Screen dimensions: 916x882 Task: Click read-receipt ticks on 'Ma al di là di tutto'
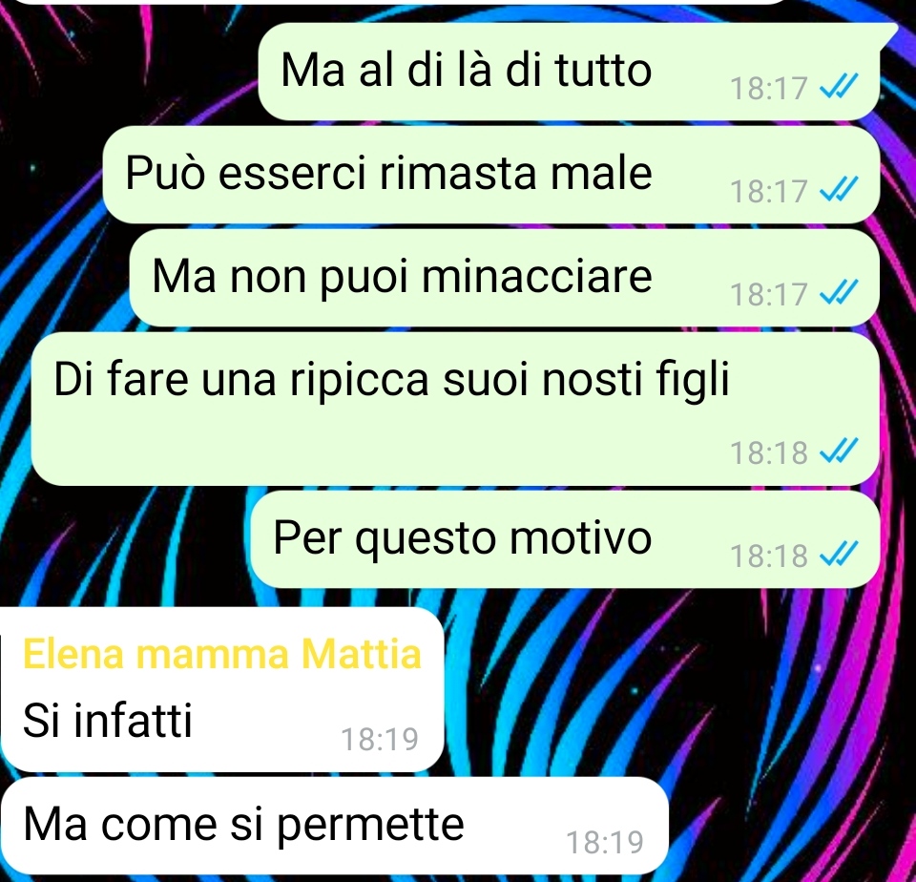839,87
